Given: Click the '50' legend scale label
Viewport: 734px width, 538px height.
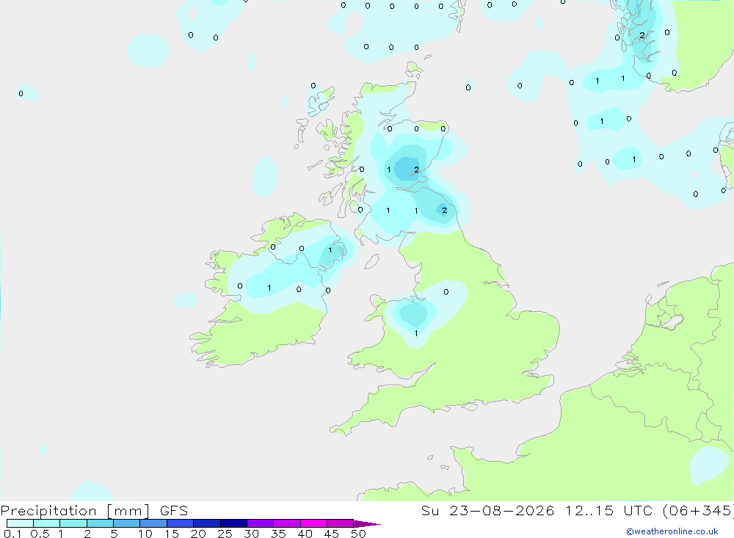Looking at the screenshot, I should coord(358,534).
